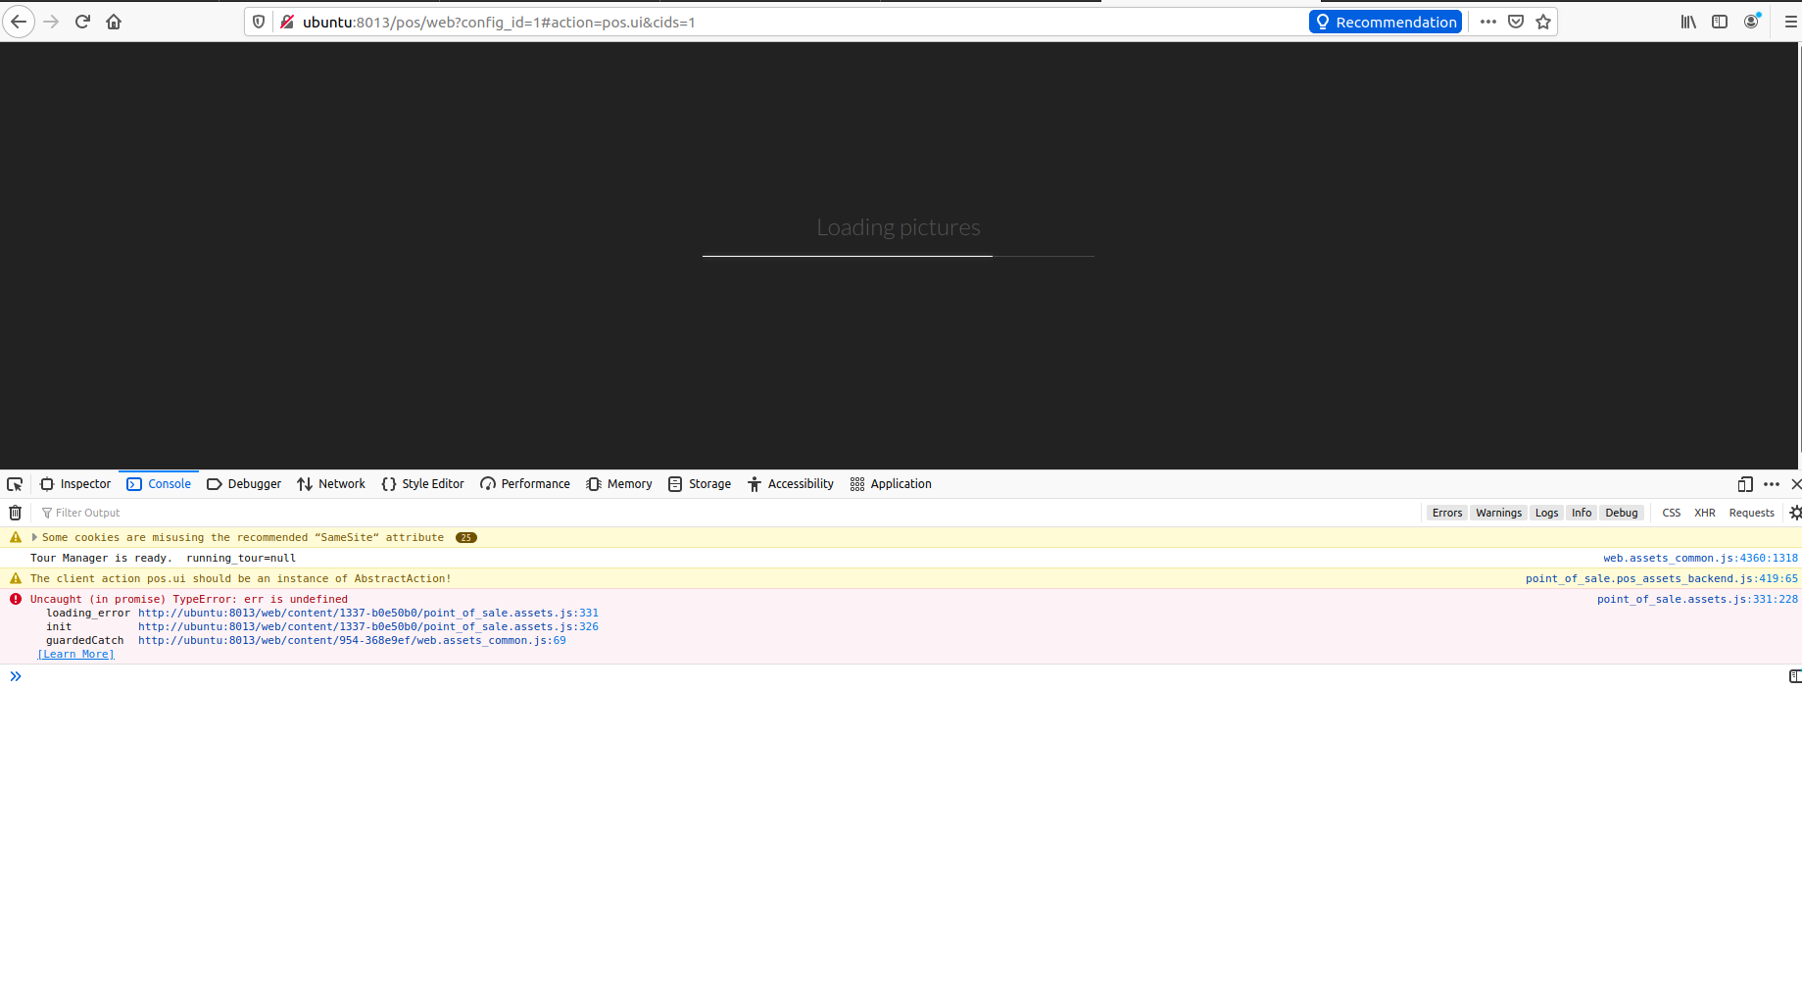Toggle the Errors console filter

[x=1447, y=512]
